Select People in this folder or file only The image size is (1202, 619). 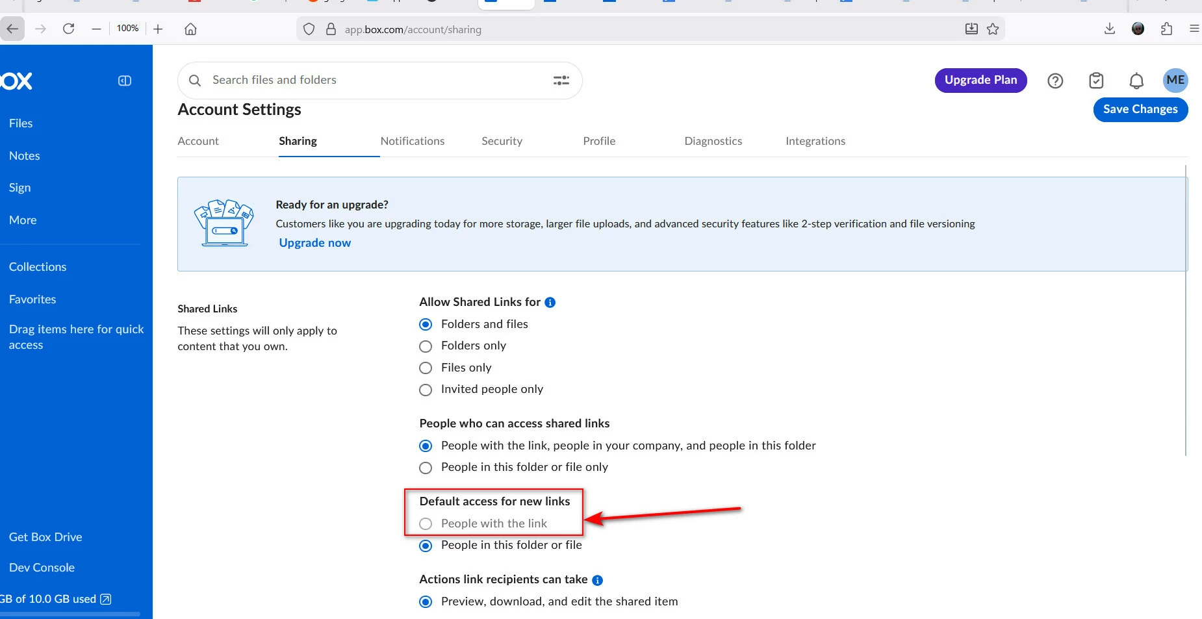[426, 468]
